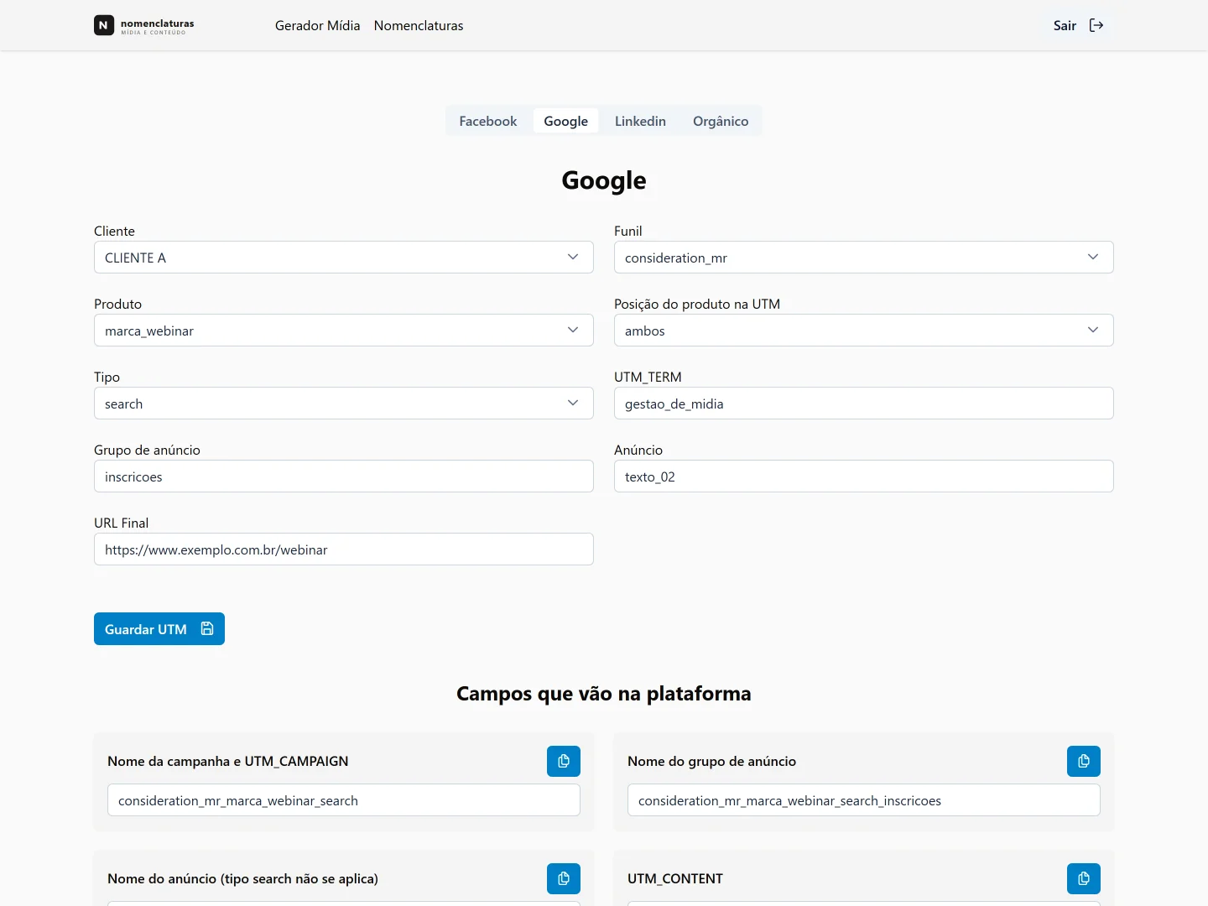Click the Sair button
The height and width of the screenshot is (906, 1208).
coord(1079,25)
